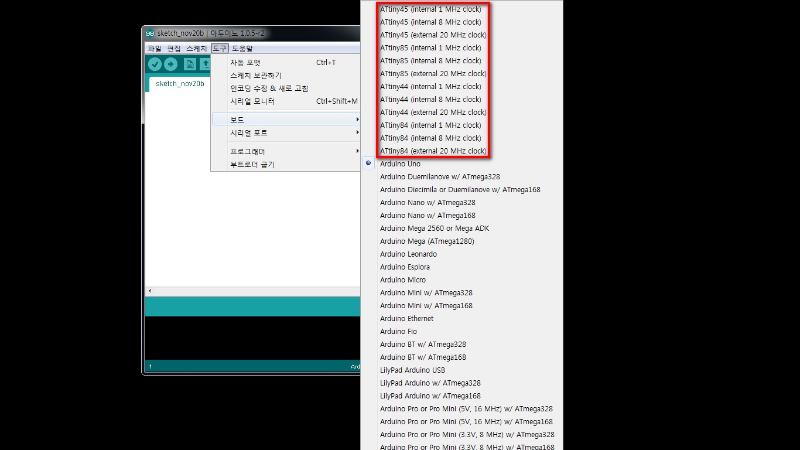The image size is (800, 450).
Task: Pick Pro Mini (5V, 16 MHz) w/ ATmega168
Action: click(461, 422)
